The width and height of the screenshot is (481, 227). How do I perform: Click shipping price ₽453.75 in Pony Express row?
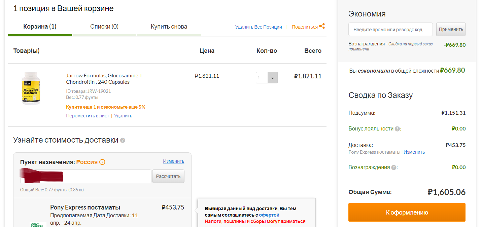173,207
